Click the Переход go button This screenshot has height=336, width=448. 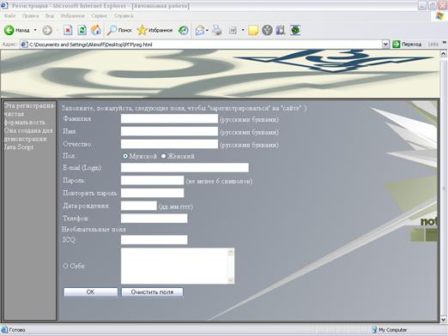click(x=407, y=45)
